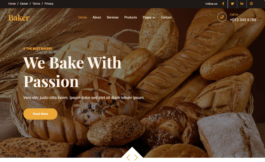This screenshot has height=162, width=265.
Task: Open the Products menu item
Action: (131, 17)
